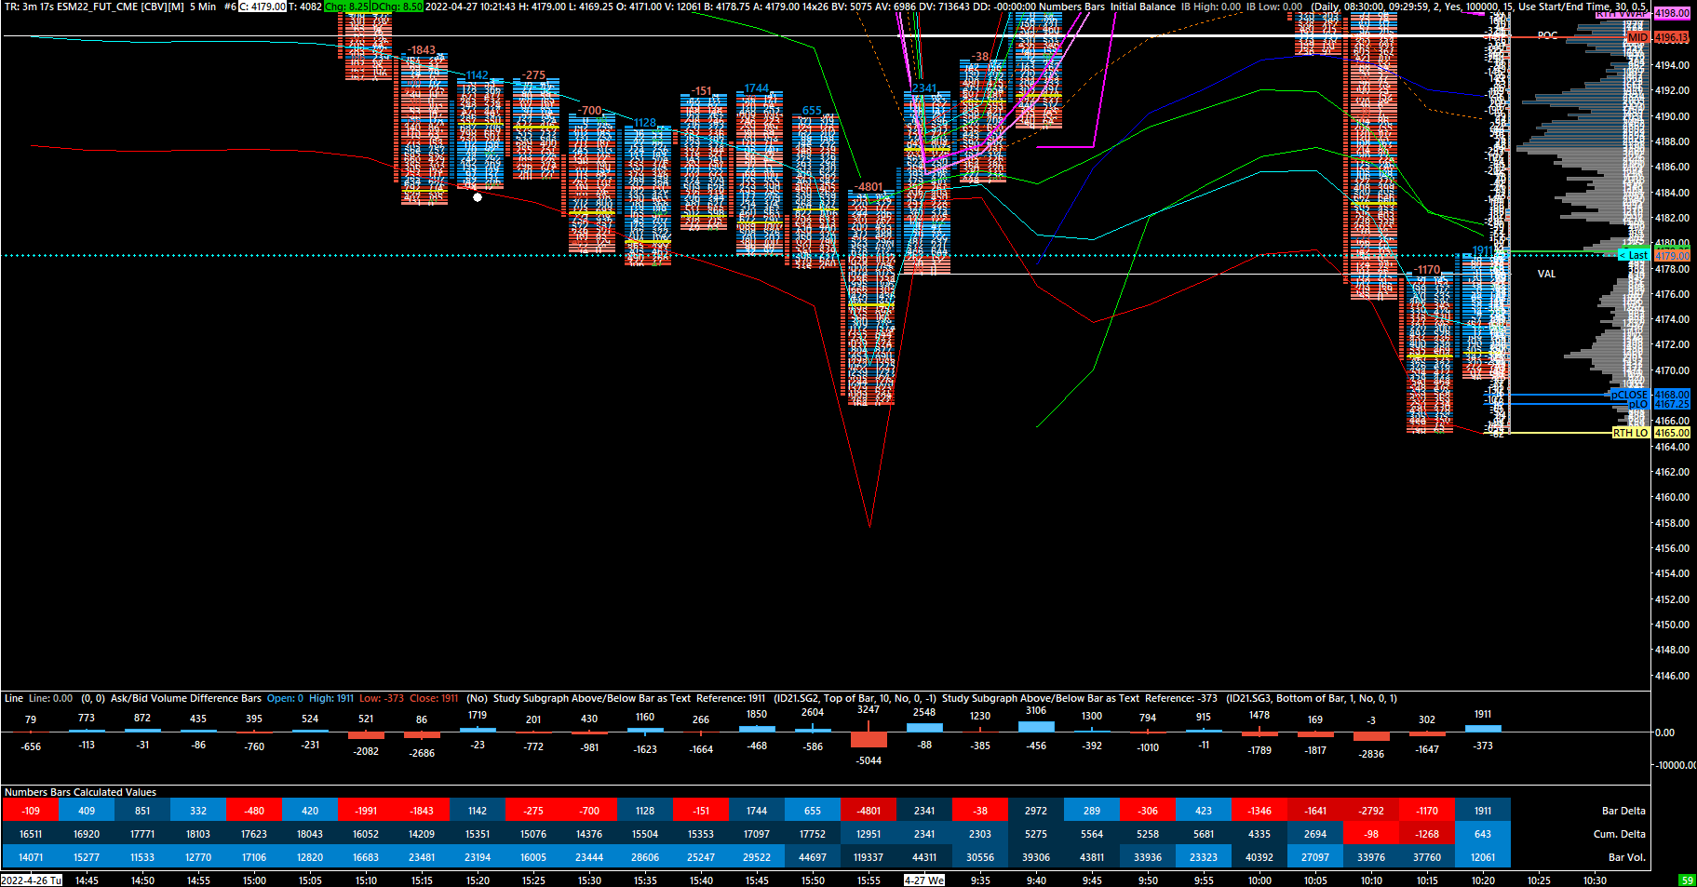Select the Bar Vol. table cell showing 12061
Viewport: 1697px width, 887px height.
click(1483, 857)
